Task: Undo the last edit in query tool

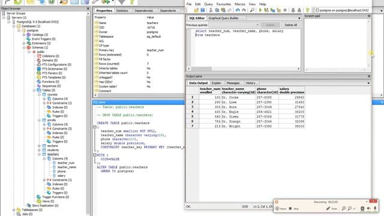Action: tap(238, 10)
